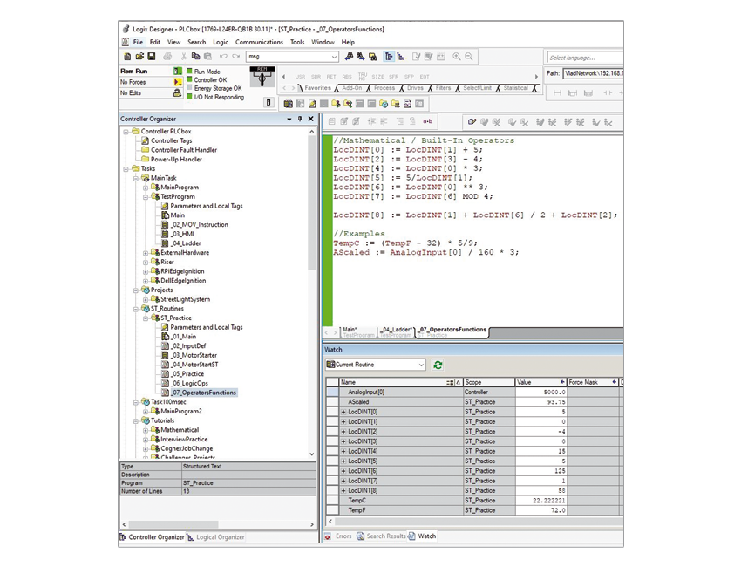Click the clock trend icon in lower toolbar
741x567 pixels.
coord(384,104)
